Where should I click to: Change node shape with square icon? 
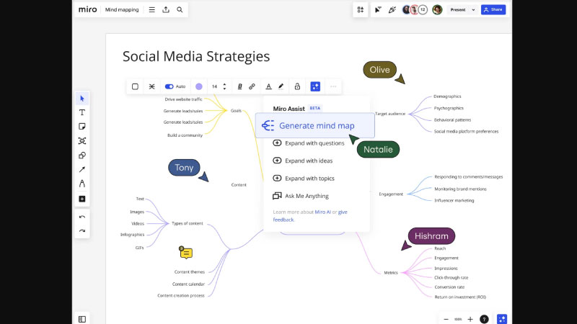tap(135, 86)
